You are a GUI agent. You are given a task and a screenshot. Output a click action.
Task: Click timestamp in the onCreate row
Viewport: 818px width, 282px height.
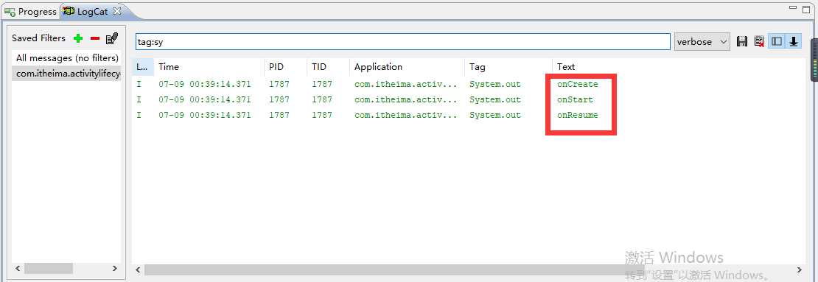pyautogui.click(x=205, y=84)
